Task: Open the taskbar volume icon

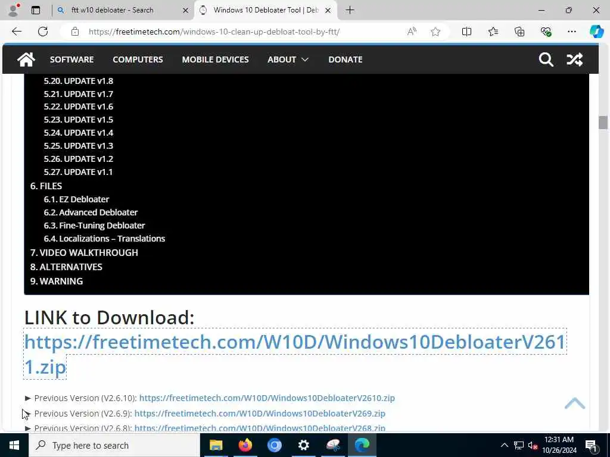Action: (x=532, y=445)
